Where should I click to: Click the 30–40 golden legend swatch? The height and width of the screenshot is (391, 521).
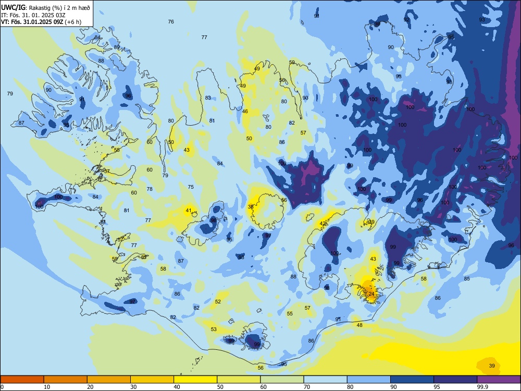pyautogui.click(x=152, y=380)
